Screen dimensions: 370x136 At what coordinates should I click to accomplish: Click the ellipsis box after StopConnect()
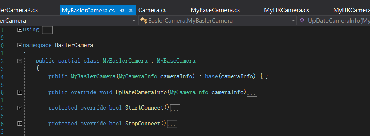coord(172,124)
